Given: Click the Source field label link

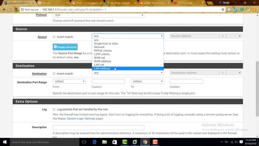Looking at the screenshot, I should pos(42,37).
